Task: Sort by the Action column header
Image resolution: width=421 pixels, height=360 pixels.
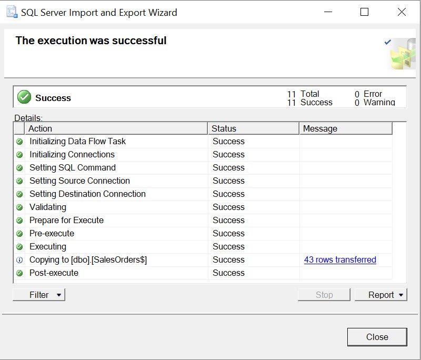Action: coord(116,128)
